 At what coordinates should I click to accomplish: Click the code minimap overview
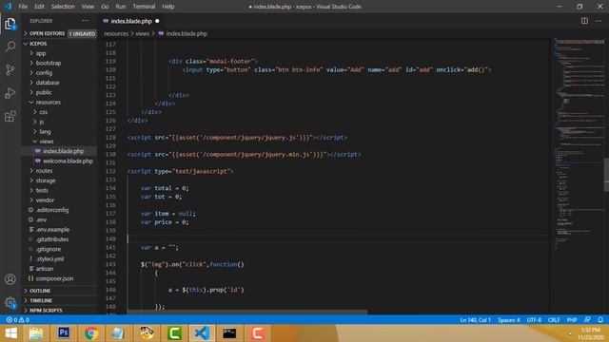pos(579,143)
